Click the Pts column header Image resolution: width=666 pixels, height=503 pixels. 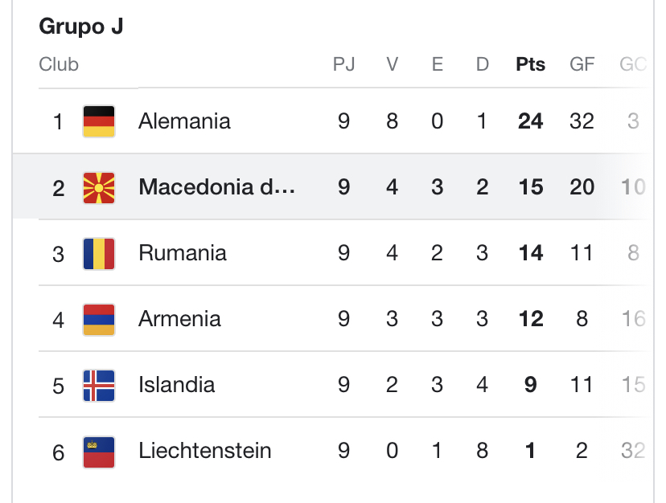(x=530, y=64)
